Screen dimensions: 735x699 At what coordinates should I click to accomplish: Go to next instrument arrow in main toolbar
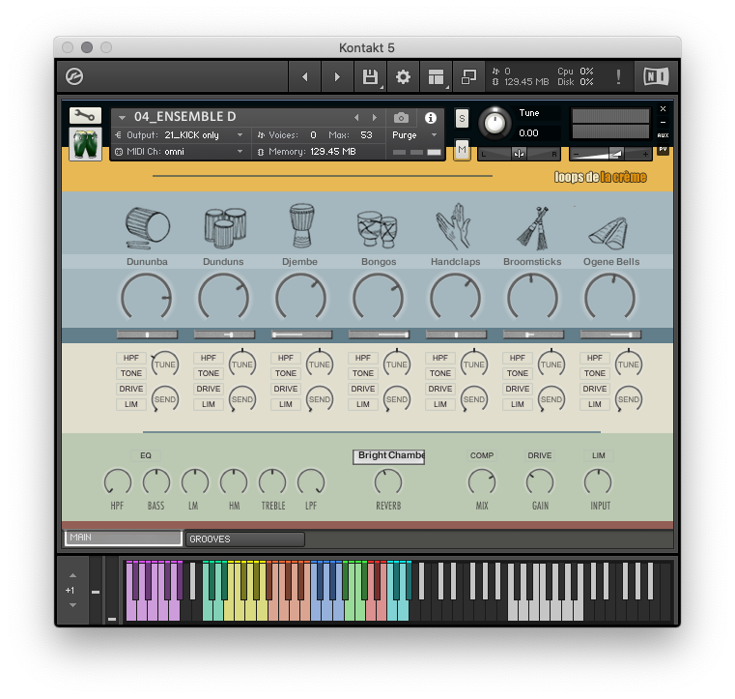pos(337,76)
